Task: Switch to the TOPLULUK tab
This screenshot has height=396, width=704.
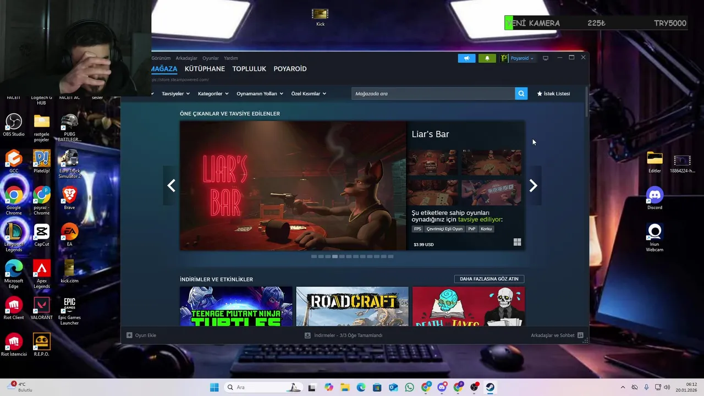Action: coord(249,69)
